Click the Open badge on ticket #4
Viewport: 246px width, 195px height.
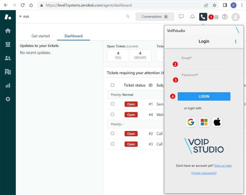coord(131,115)
